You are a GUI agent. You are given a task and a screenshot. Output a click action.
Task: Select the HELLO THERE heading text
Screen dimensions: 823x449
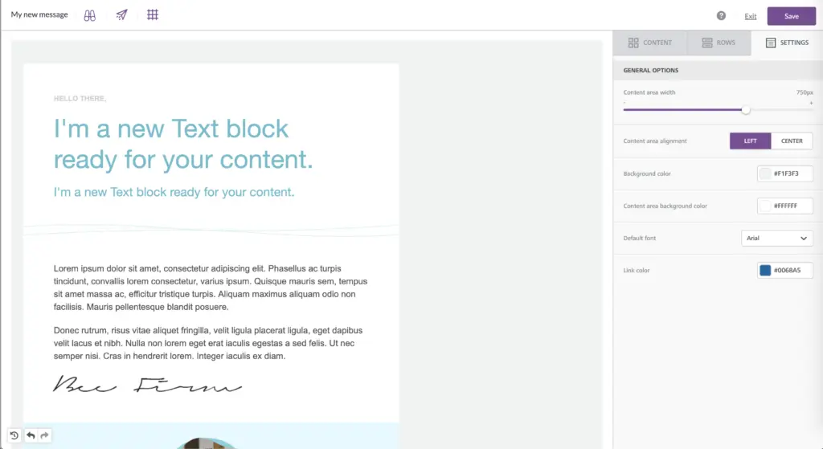tap(80, 99)
